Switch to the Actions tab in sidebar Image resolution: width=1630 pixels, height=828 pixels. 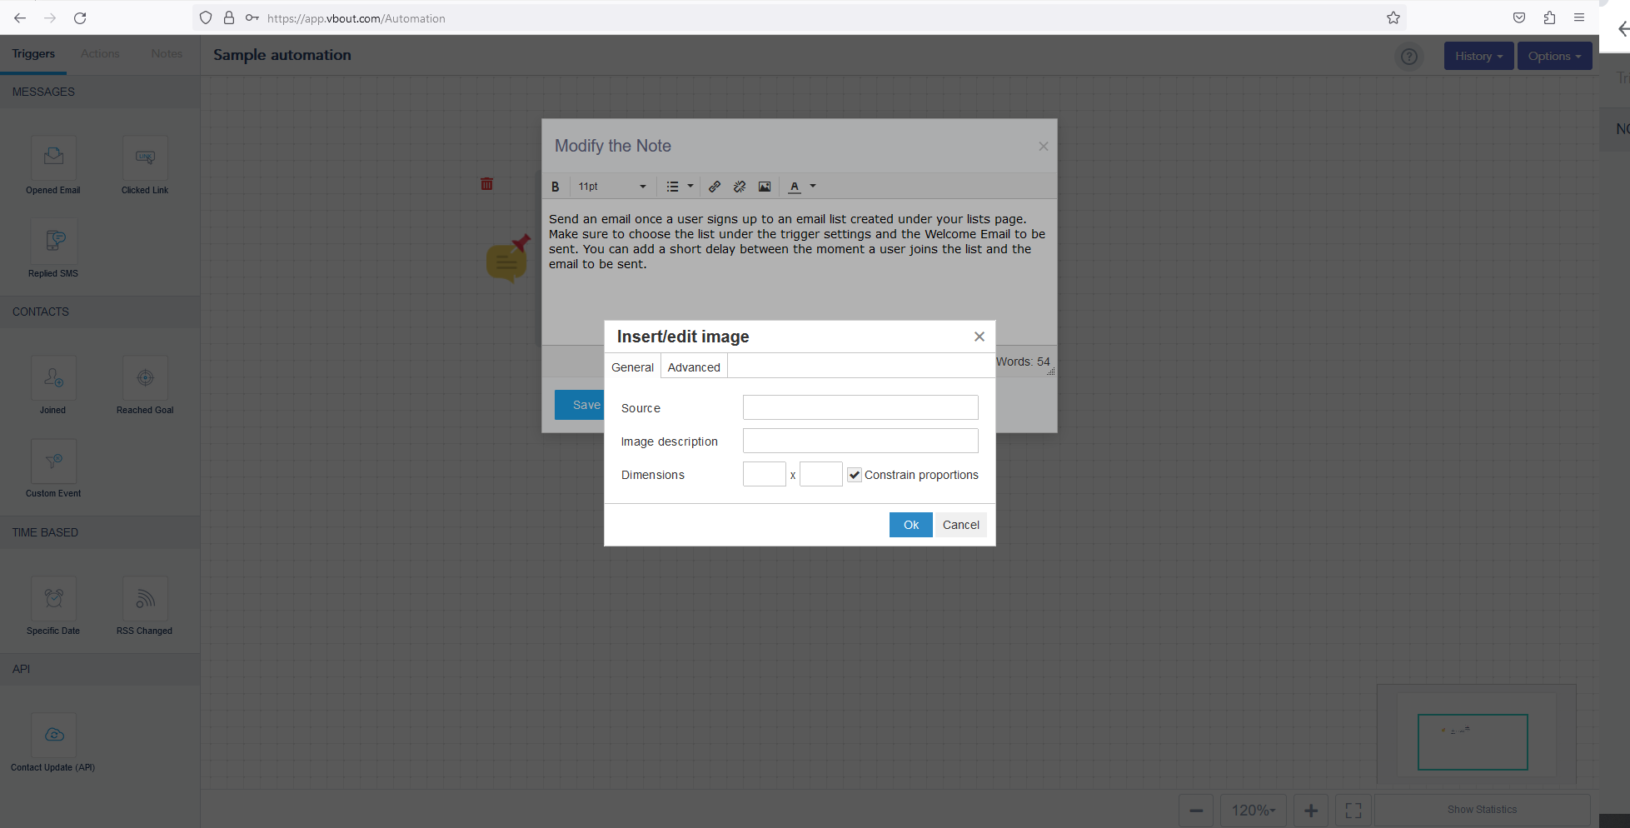pyautogui.click(x=100, y=53)
